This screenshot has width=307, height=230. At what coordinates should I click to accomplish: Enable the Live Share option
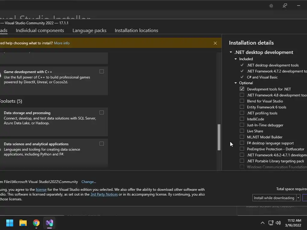coord(242,131)
